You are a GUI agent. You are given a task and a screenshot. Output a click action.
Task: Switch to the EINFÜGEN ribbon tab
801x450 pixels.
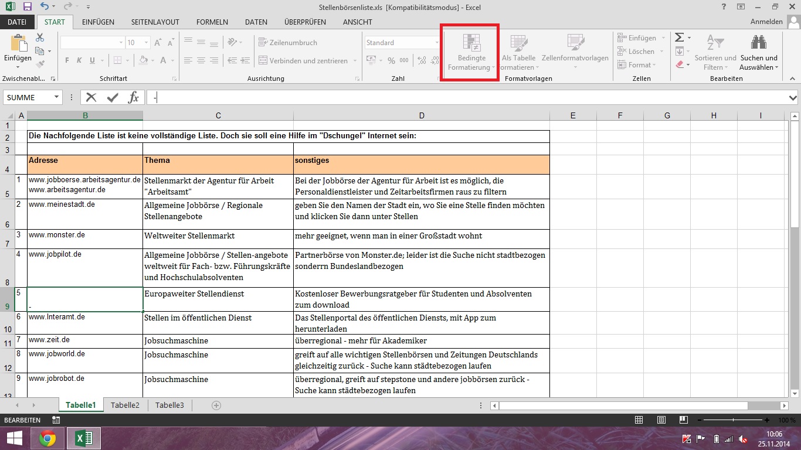[99, 22]
